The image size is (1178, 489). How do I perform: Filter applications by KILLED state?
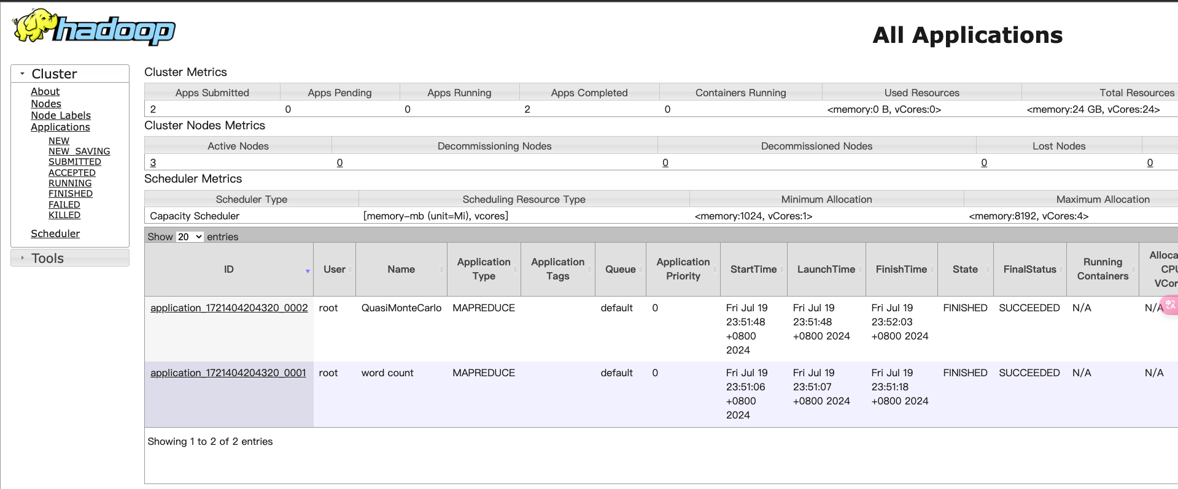[64, 215]
